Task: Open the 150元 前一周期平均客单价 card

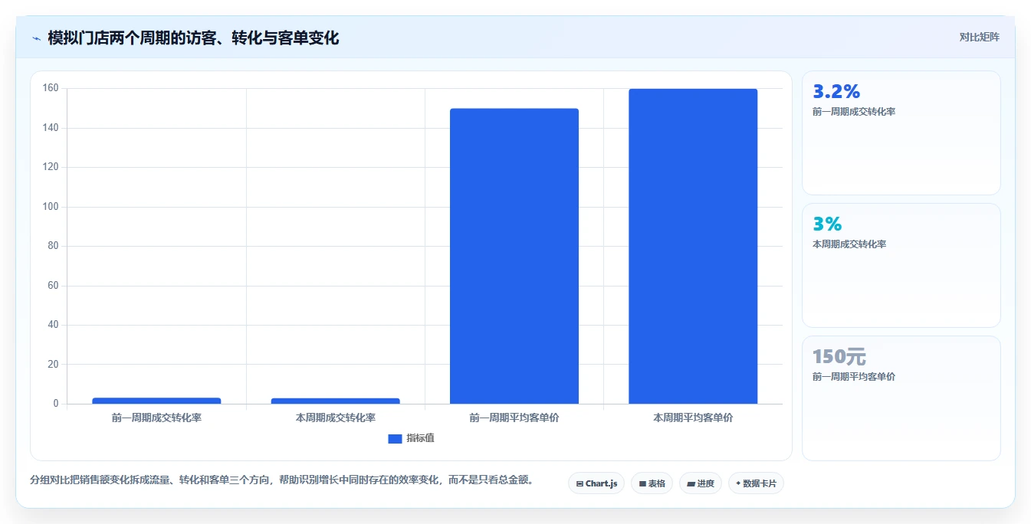Action: pyautogui.click(x=901, y=398)
